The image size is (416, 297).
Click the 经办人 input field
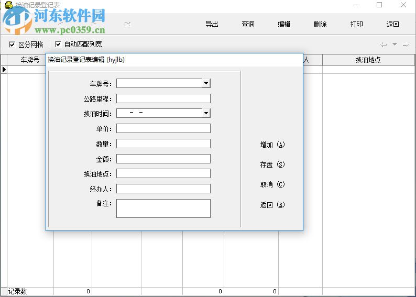point(163,189)
